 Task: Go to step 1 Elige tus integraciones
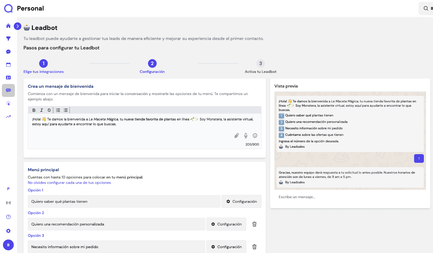click(44, 66)
